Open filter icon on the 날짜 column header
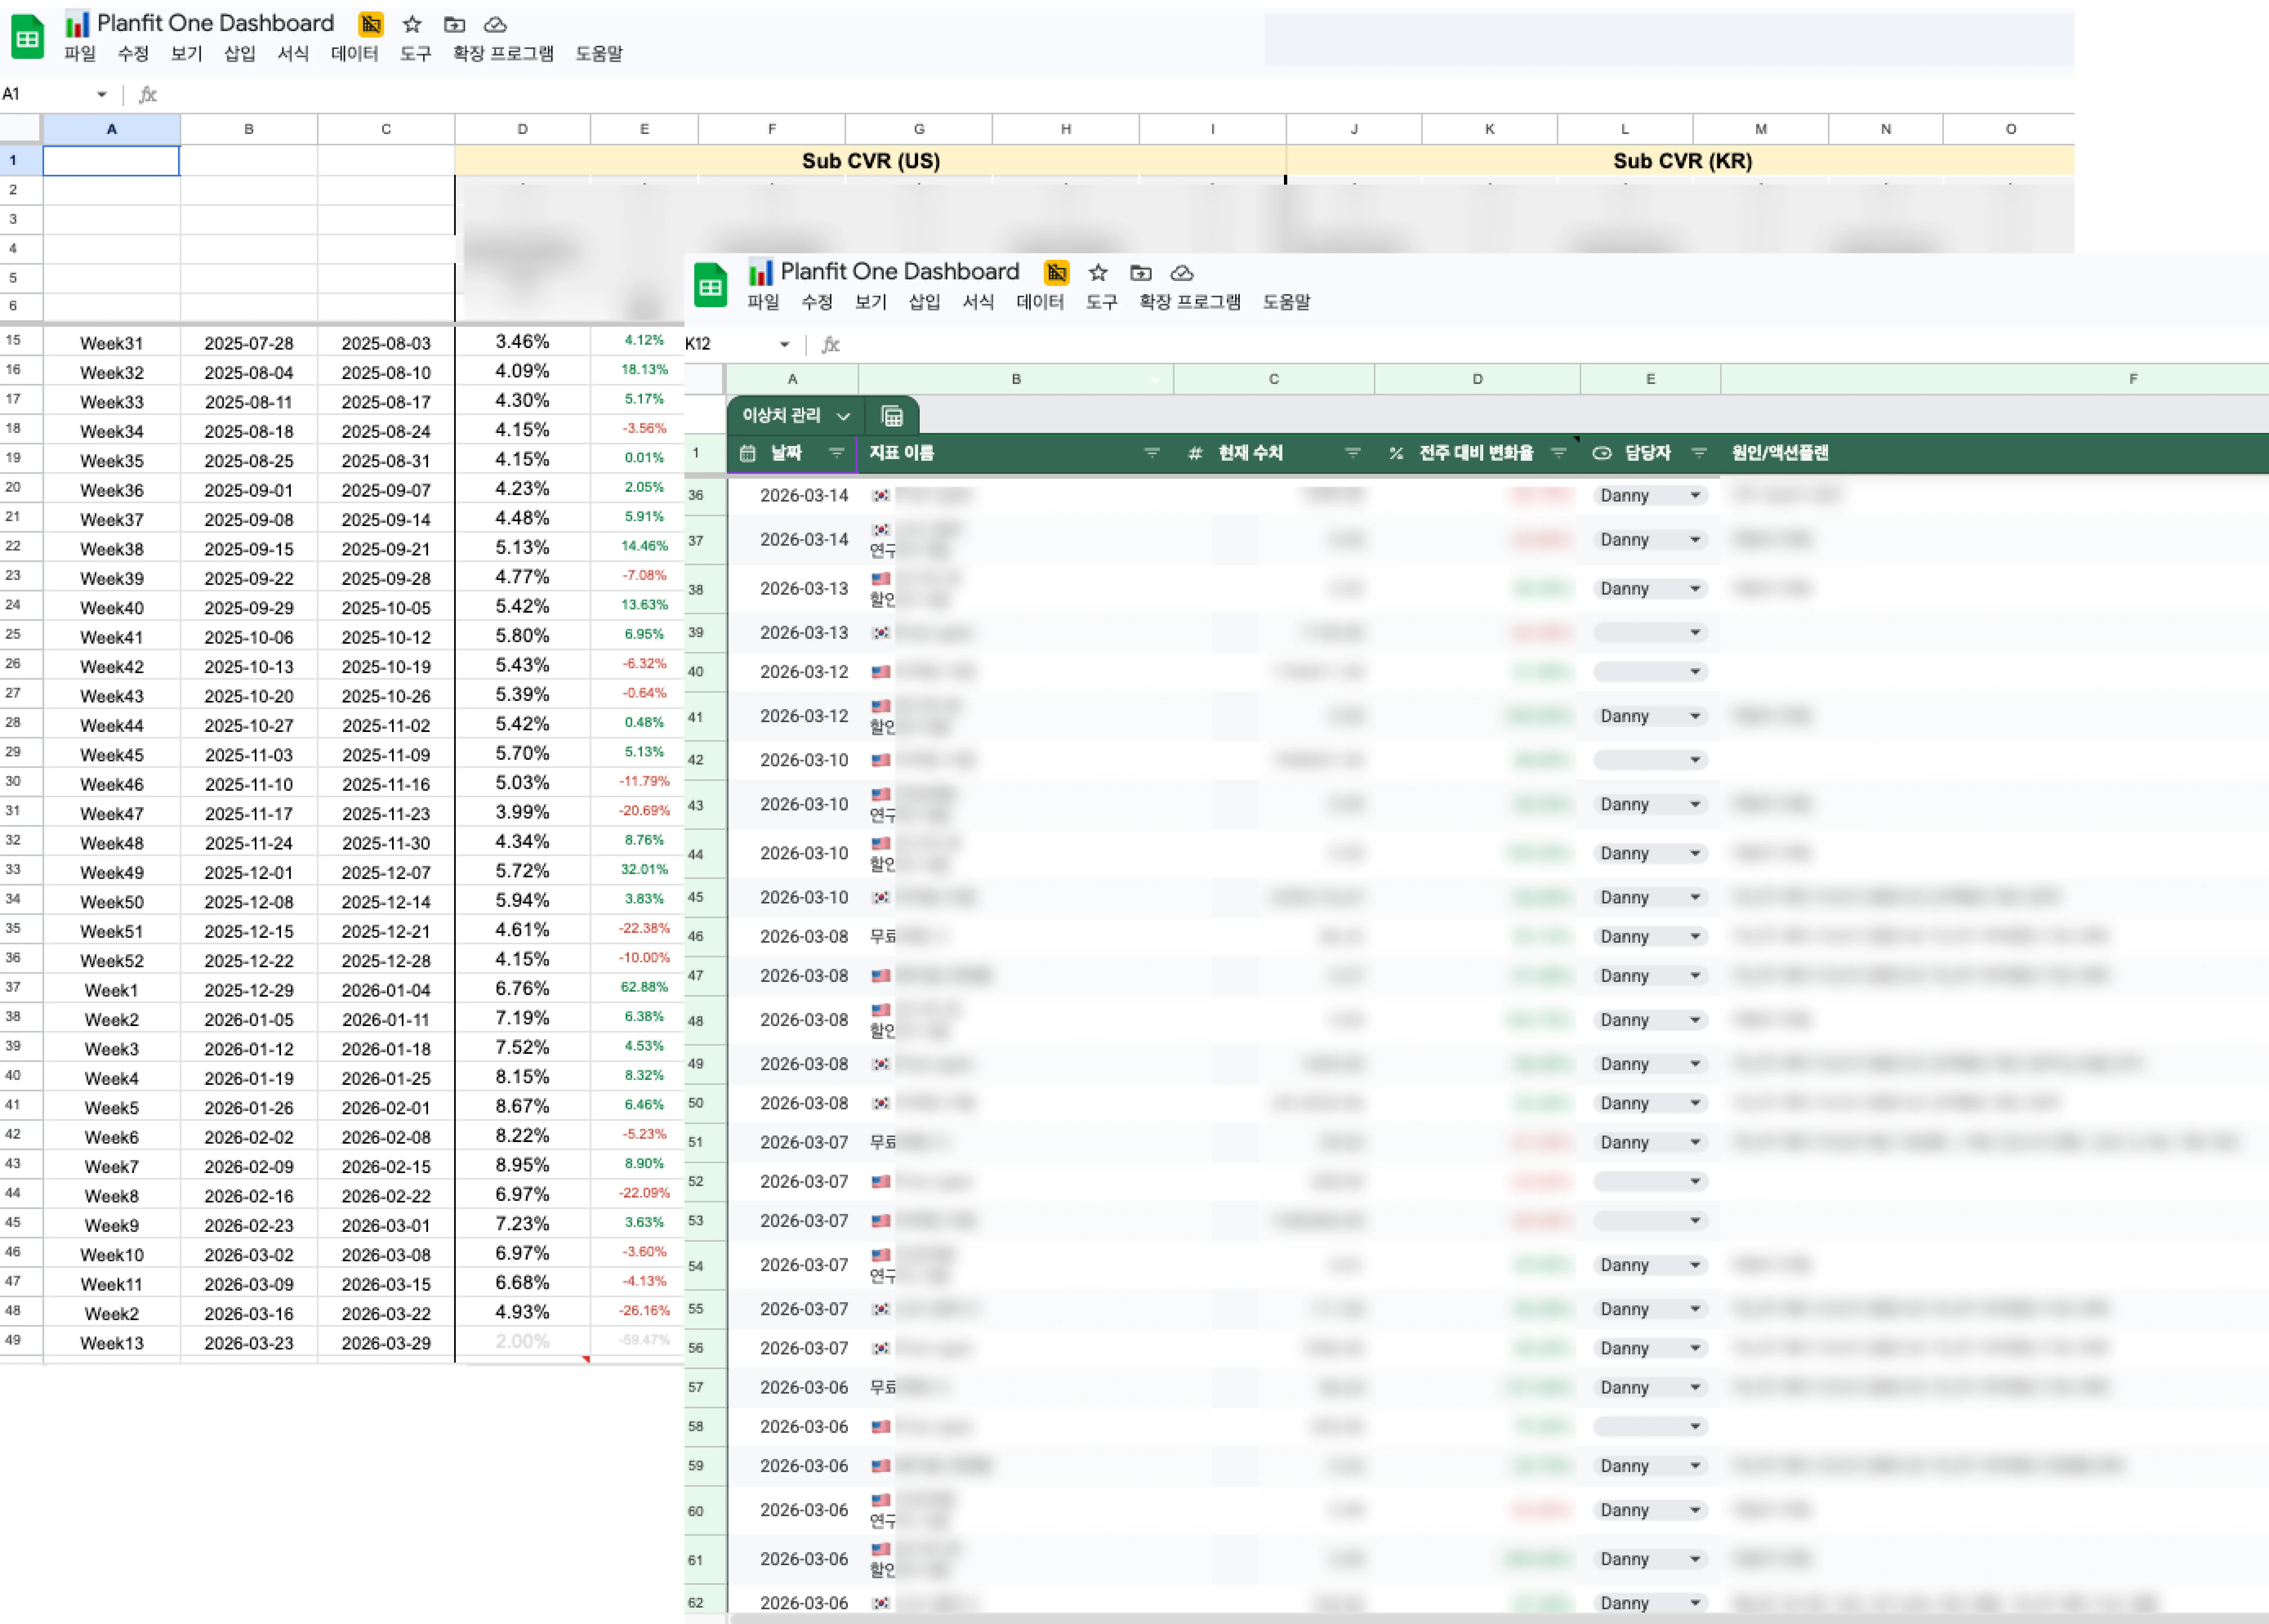Screen dimensions: 2269x1624 tap(837, 453)
